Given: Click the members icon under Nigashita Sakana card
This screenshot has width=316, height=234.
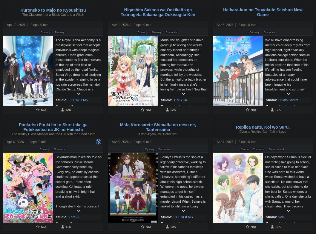Looking at the screenshot, I should tap(167, 110).
